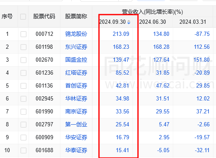Check the box for row 002670
The image size is (216, 158).
(x=23, y=60)
